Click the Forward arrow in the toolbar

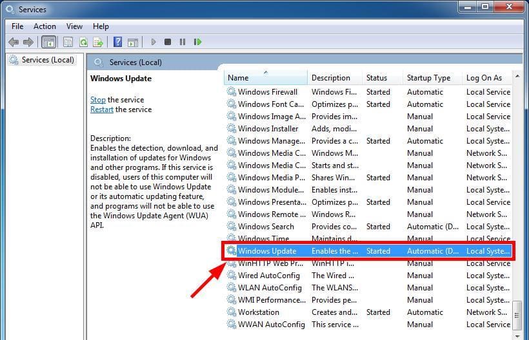click(28, 42)
